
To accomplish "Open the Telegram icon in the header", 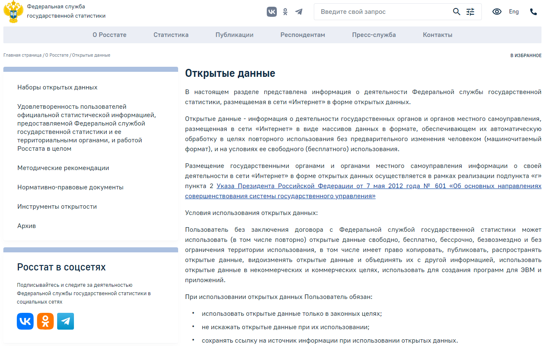I will pos(299,12).
